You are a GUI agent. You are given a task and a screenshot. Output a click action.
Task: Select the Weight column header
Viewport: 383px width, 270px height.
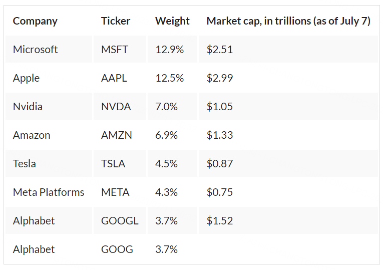coord(172,21)
